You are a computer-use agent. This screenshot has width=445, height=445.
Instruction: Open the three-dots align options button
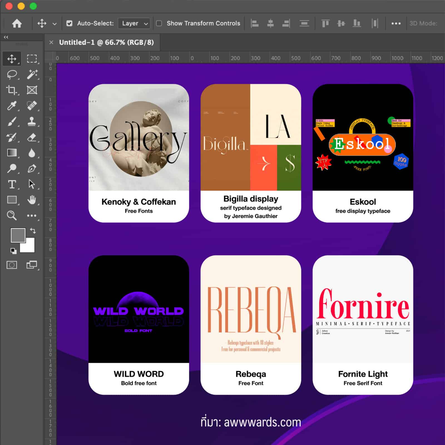pyautogui.click(x=396, y=23)
